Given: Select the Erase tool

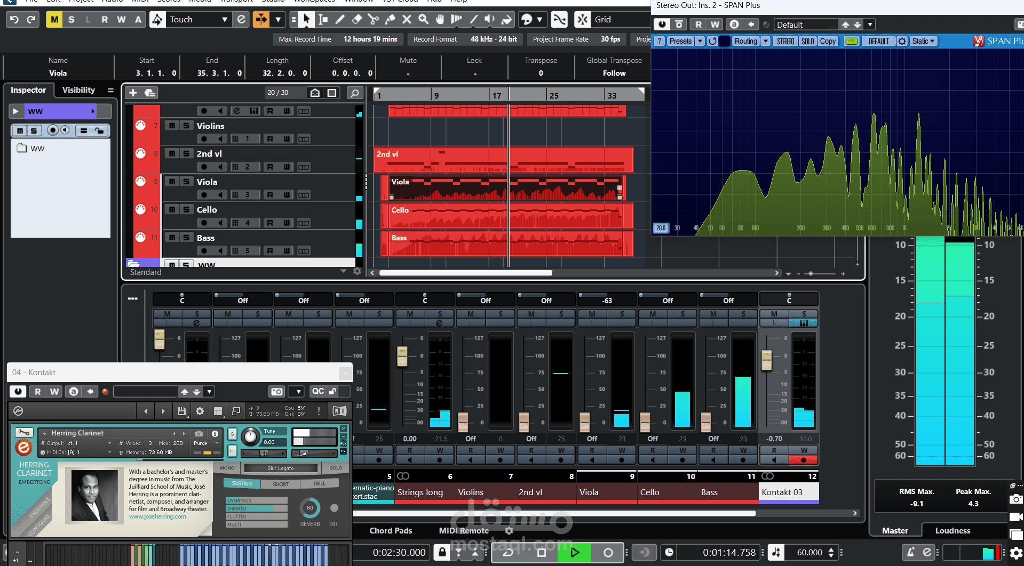Looking at the screenshot, I should tap(357, 20).
